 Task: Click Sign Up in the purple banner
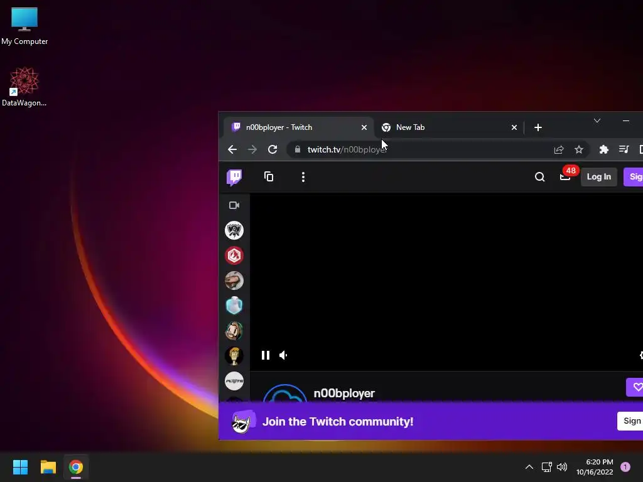[x=630, y=421]
